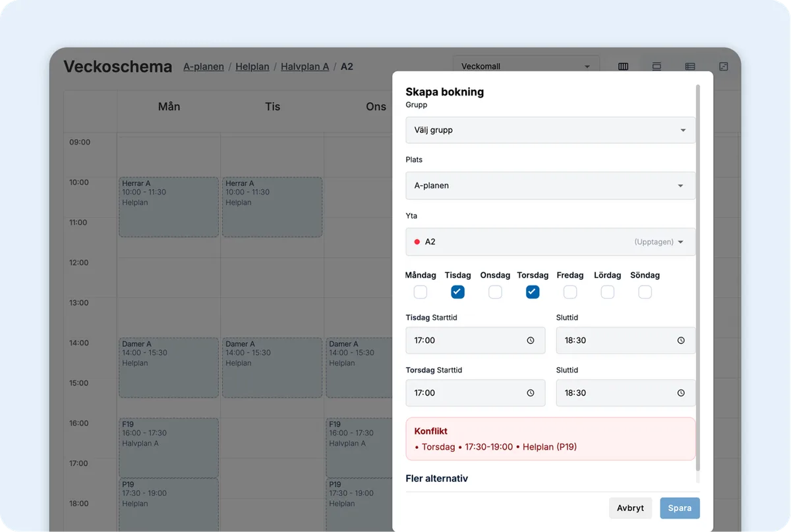Save booking with Spara button
This screenshot has width=791, height=532.
680,508
